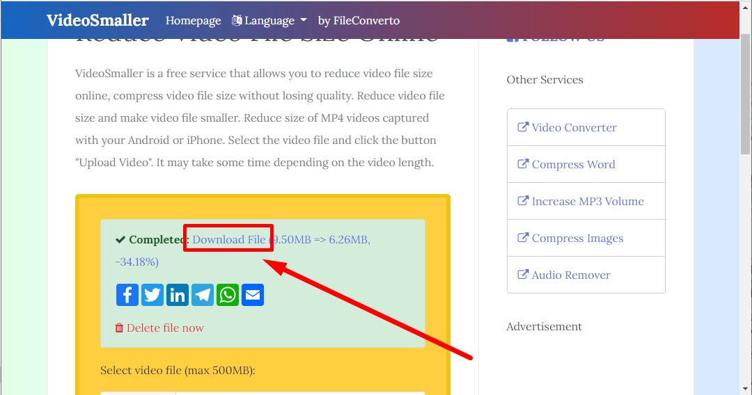Go to Homepage in navigation bar

click(193, 20)
